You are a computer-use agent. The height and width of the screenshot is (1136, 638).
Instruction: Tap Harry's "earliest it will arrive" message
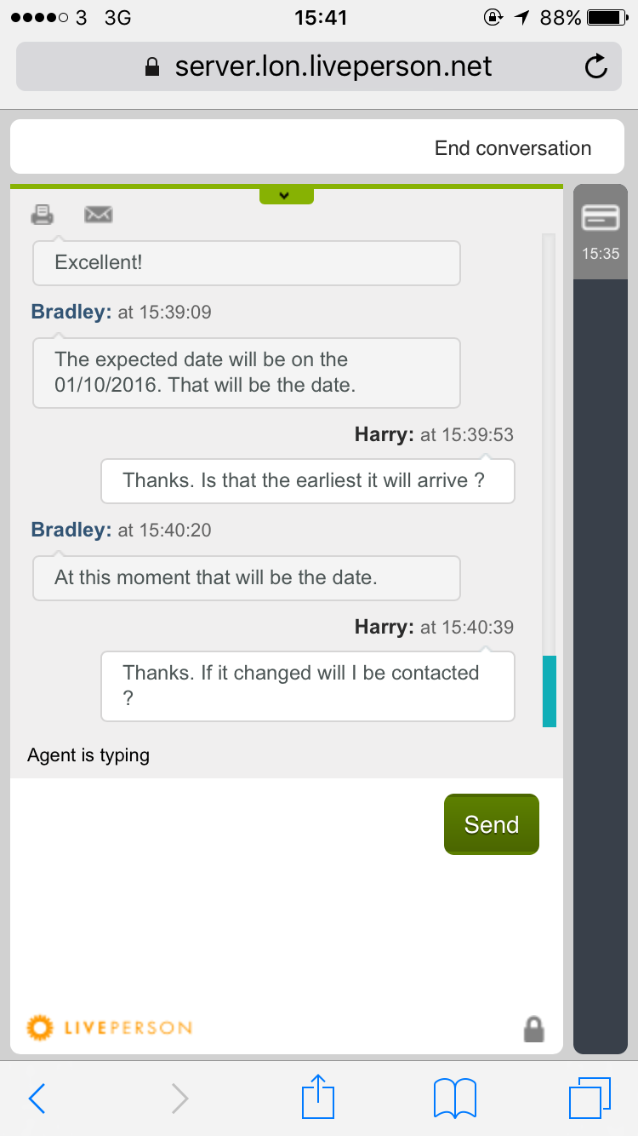[307, 481]
